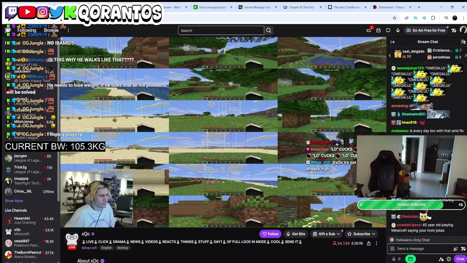Image resolution: width=467 pixels, height=263 pixels.
Task: Follow the xQc channel
Action: point(270,234)
